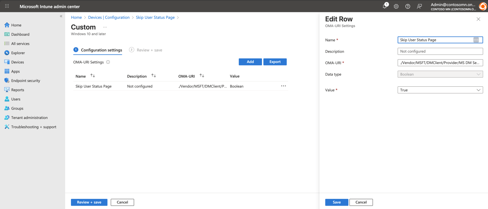488x209 pixels.
Task: Select the Skip User Status Page table row
Action: coord(181,86)
